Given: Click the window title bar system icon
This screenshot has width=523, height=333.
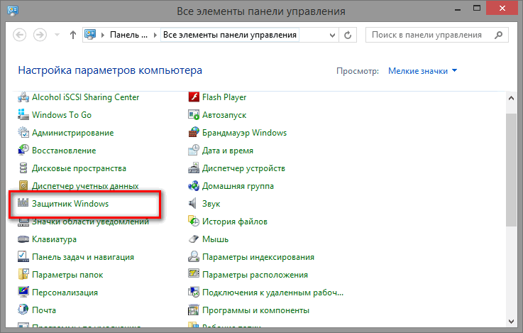Looking at the screenshot, I should click(13, 10).
